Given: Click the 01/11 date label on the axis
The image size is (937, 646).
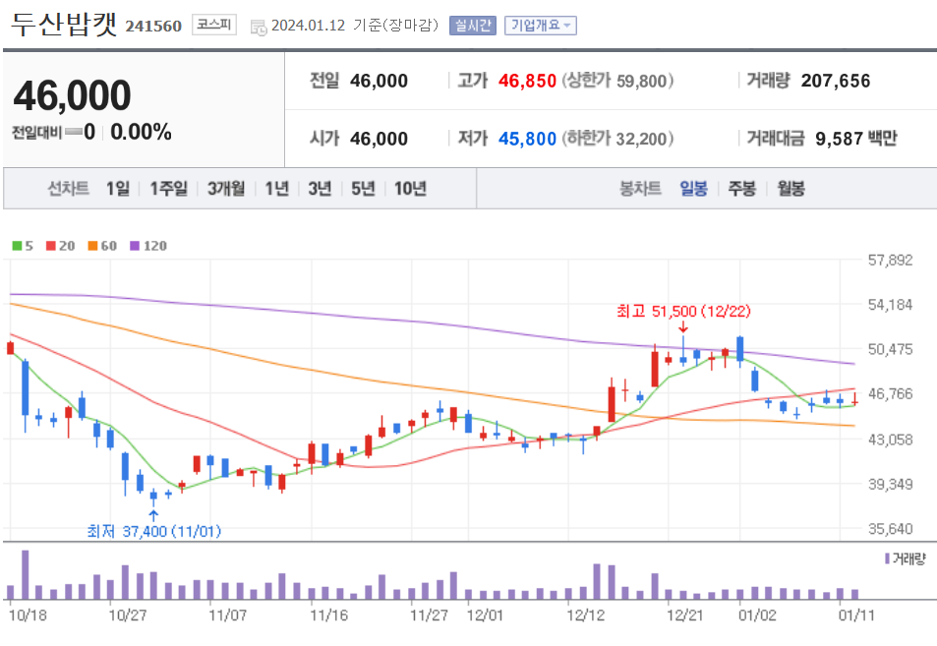Looking at the screenshot, I should pos(856,615).
